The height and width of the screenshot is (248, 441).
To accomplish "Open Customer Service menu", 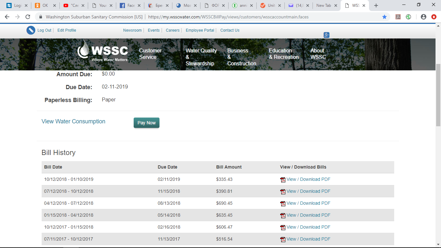I will [x=150, y=54].
